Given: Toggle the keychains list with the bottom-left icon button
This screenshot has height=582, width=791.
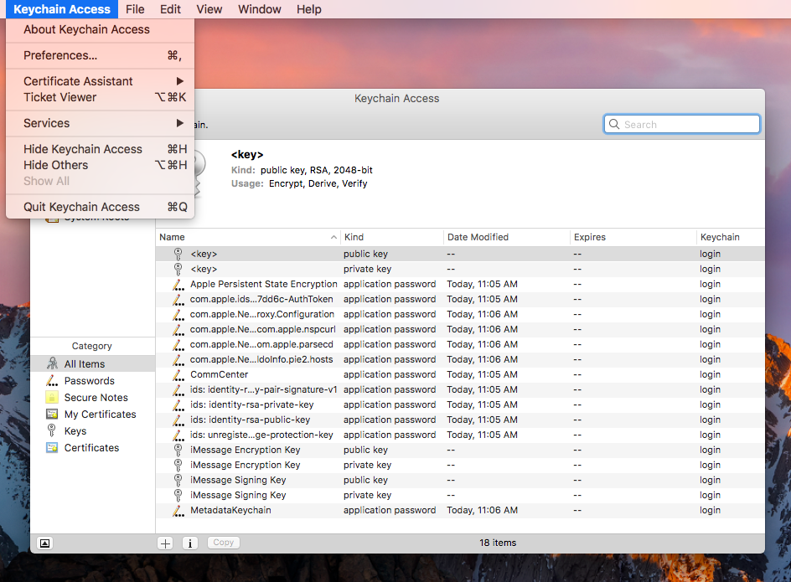Looking at the screenshot, I should (45, 543).
